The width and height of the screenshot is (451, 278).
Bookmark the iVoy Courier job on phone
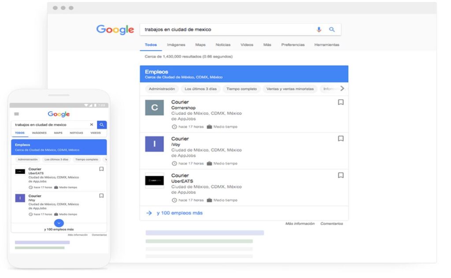(x=101, y=196)
